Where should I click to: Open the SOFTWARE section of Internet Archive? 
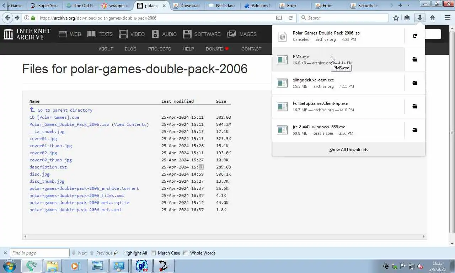(x=202, y=34)
